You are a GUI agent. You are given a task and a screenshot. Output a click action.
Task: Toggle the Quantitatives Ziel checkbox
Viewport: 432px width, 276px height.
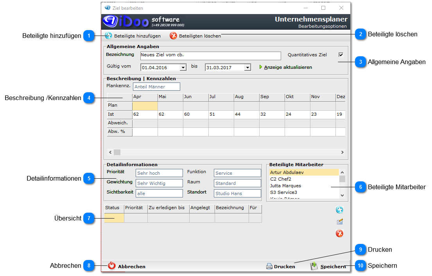[341, 55]
